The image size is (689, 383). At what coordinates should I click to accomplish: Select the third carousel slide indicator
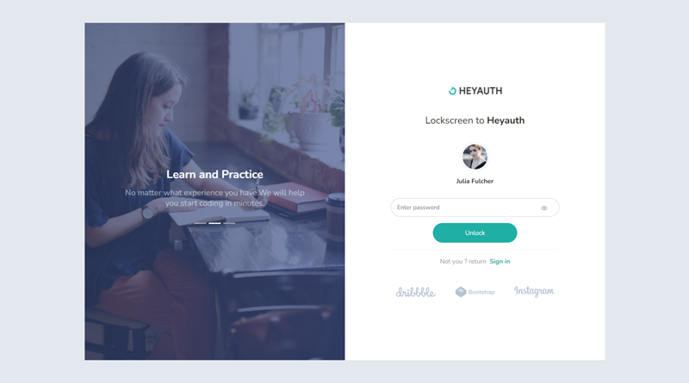[x=229, y=223]
